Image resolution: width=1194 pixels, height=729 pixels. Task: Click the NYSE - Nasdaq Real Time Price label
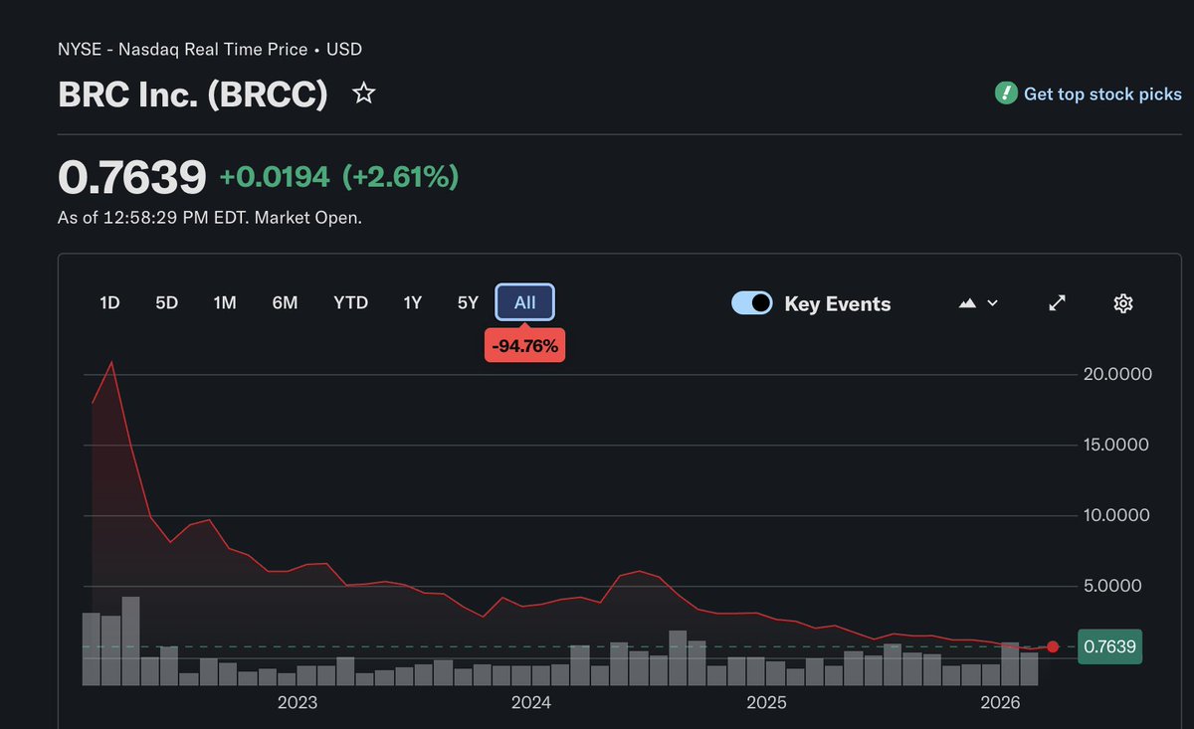tap(210, 49)
